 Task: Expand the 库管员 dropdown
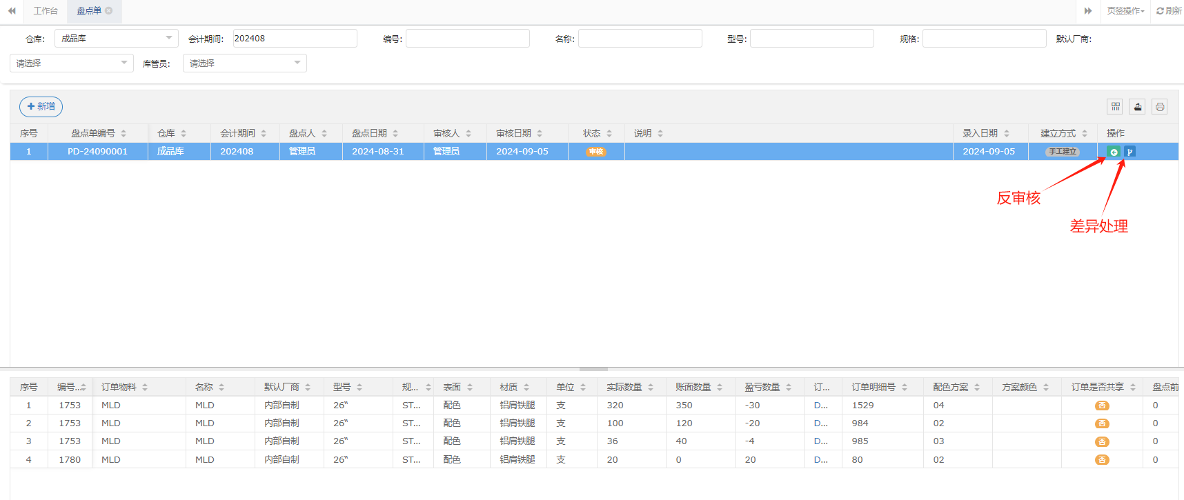coord(244,63)
